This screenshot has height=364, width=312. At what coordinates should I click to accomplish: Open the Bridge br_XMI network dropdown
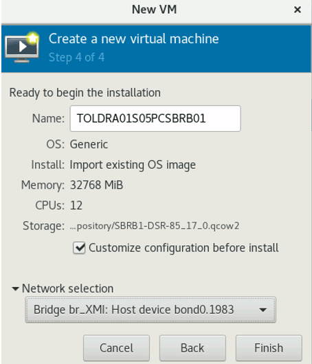tap(151, 310)
